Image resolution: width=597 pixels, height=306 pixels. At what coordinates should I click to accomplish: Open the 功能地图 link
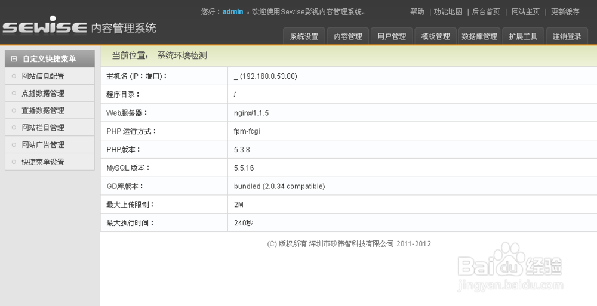pos(448,12)
